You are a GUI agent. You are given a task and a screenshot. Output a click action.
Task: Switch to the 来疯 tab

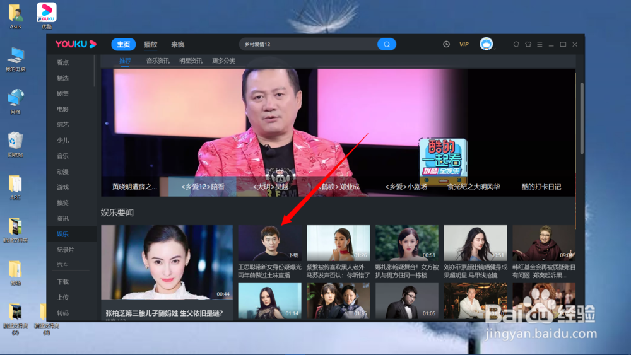[x=177, y=44]
